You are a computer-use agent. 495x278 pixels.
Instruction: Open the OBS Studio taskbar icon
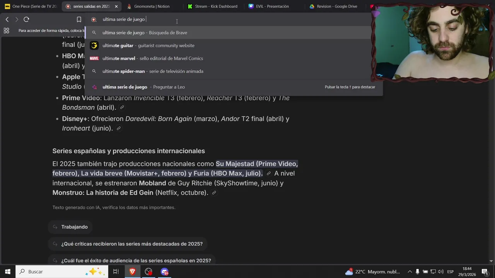coord(148,271)
